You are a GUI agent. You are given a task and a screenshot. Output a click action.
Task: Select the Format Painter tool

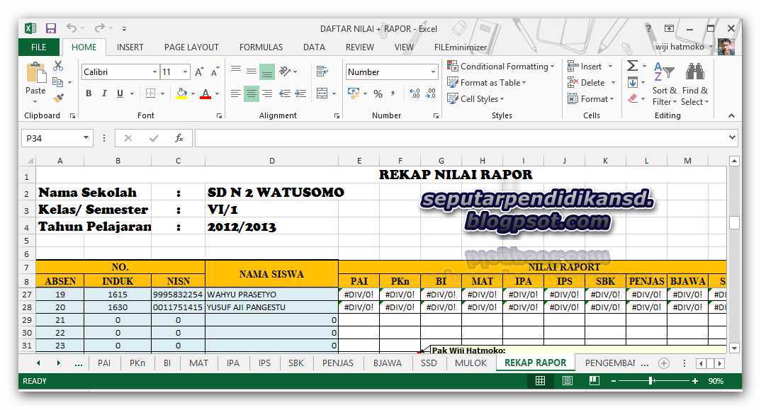(x=60, y=97)
